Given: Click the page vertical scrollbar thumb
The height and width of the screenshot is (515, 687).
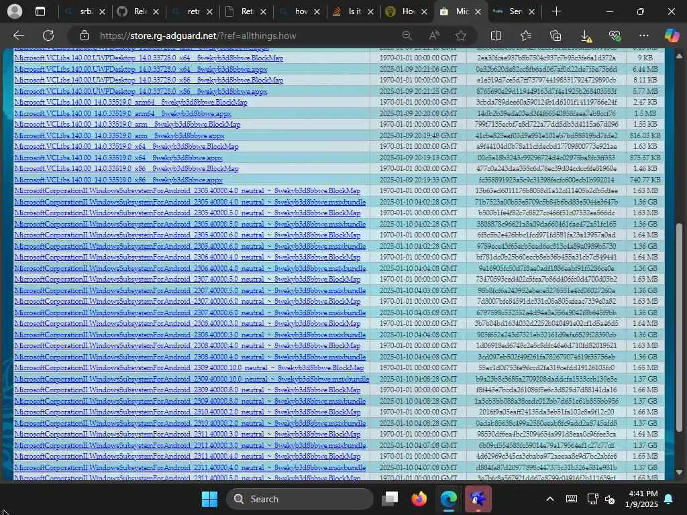Looking at the screenshot, I should pos(679,327).
